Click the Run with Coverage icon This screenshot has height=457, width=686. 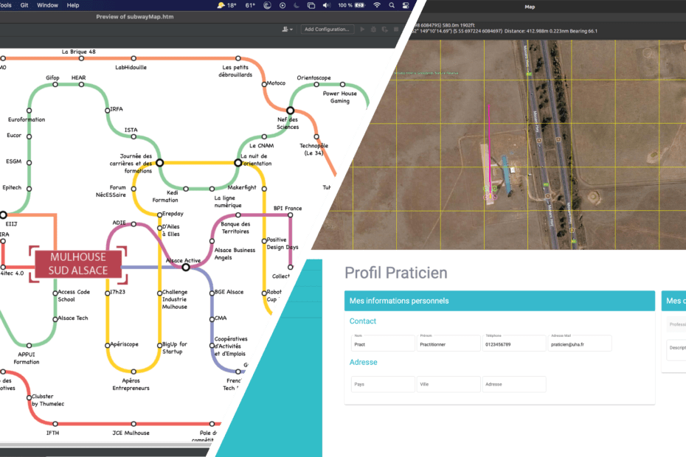pos(384,29)
